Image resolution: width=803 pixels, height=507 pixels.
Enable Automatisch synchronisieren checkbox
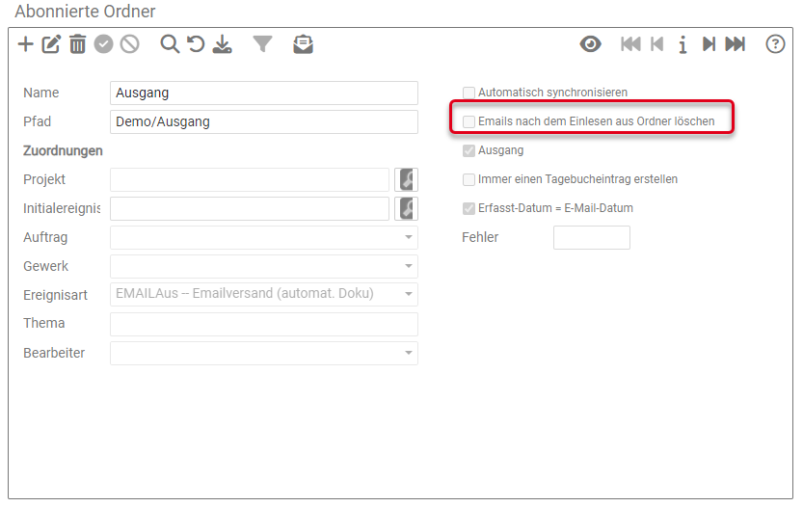[469, 93]
